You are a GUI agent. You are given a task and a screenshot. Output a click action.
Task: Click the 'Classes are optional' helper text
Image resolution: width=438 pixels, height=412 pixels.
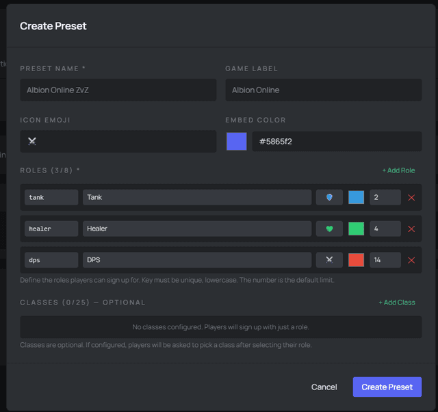166,345
